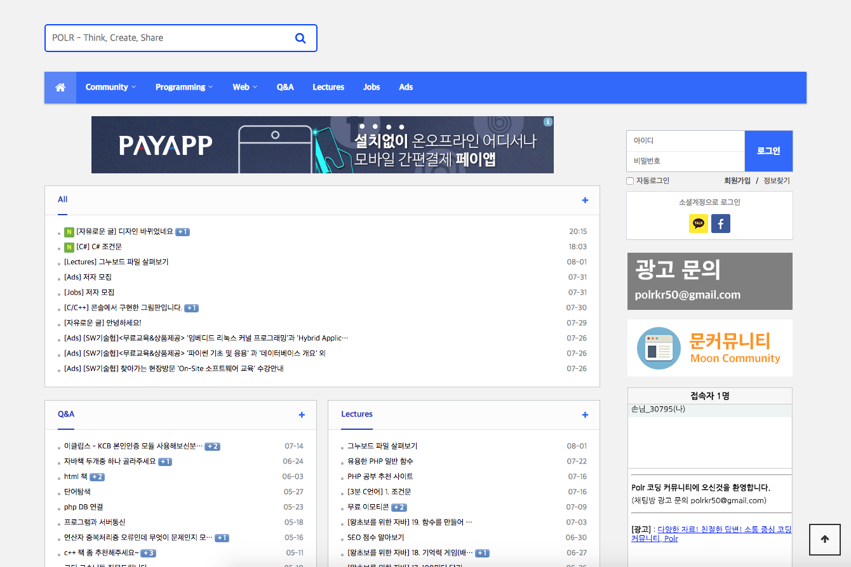Open the Jobs menu item

coord(372,88)
